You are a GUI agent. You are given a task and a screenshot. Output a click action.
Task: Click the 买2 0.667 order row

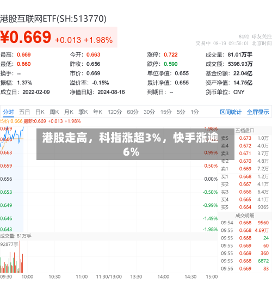coord(245,185)
